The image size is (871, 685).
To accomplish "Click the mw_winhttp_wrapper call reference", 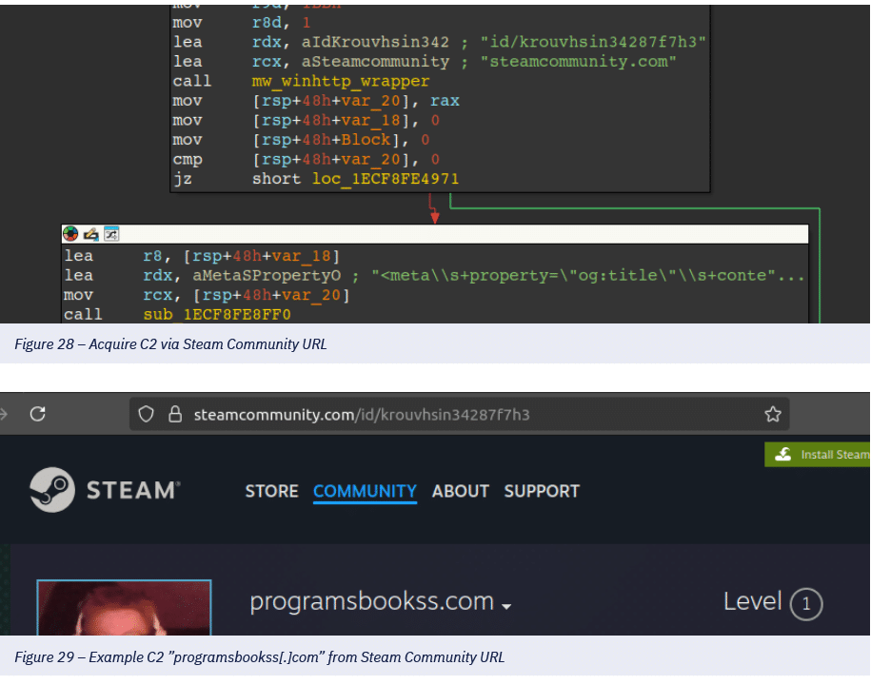I will pyautogui.click(x=340, y=82).
